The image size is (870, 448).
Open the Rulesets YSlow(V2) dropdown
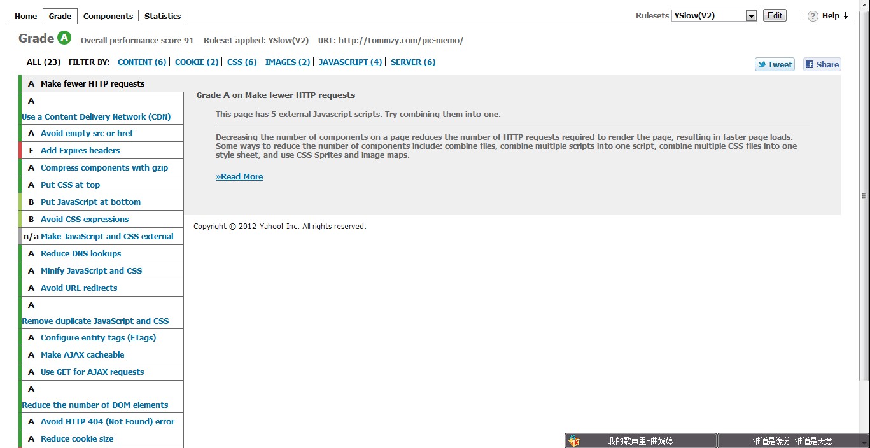(714, 16)
